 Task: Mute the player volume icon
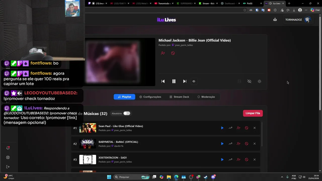point(194,81)
